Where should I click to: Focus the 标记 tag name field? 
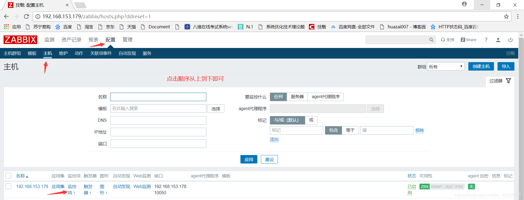point(296,130)
